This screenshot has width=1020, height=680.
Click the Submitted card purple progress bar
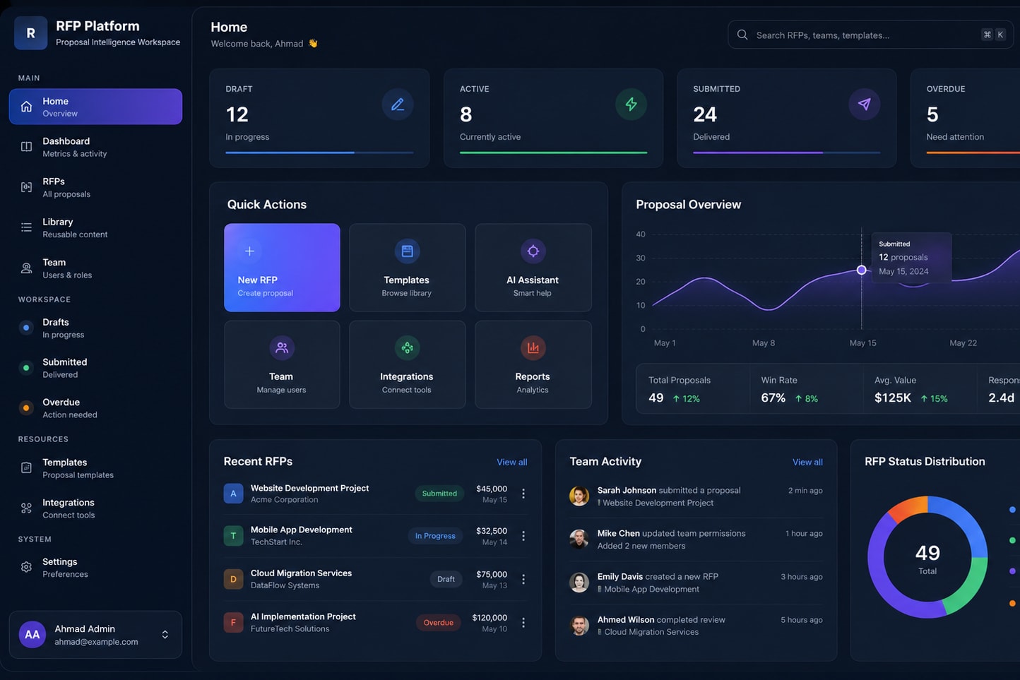(786, 152)
